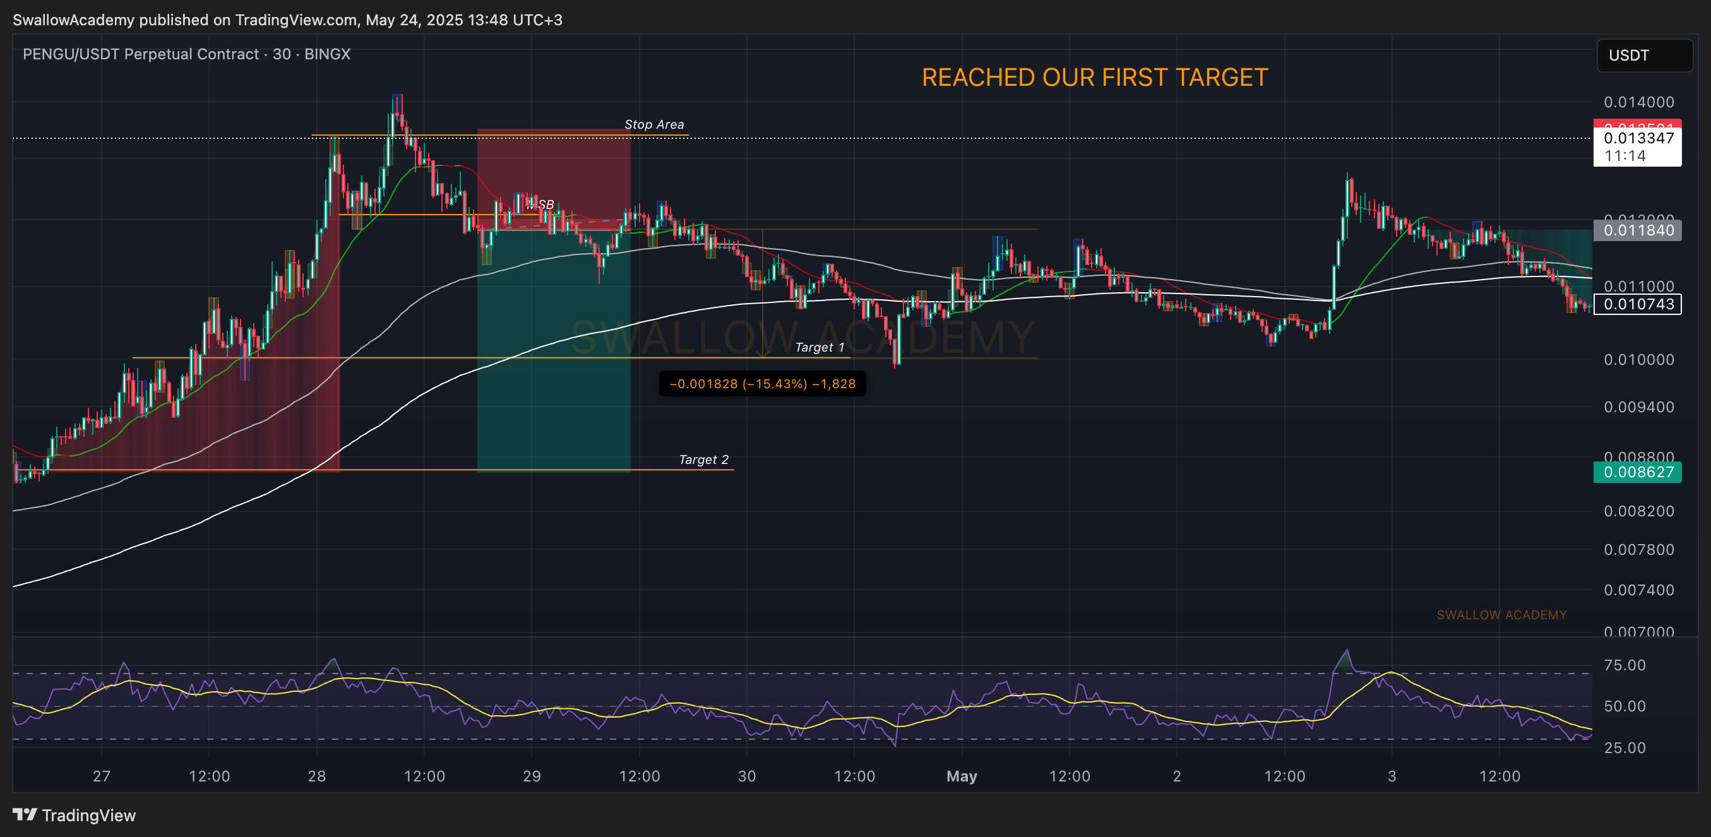Click the 'May' date label
This screenshot has height=837, width=1711.
click(962, 776)
